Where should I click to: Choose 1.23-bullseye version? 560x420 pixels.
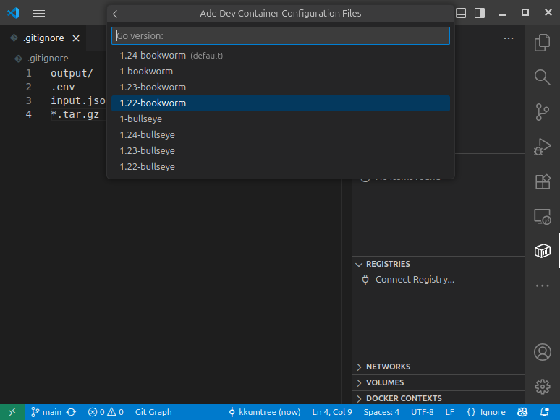coord(280,150)
